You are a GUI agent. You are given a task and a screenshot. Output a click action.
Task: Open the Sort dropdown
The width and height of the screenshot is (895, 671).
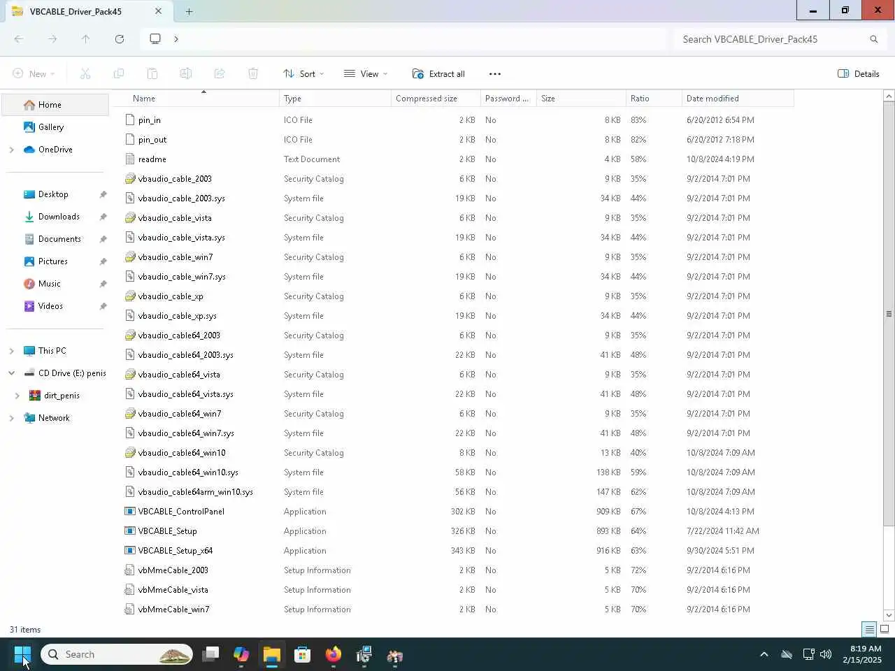click(303, 73)
